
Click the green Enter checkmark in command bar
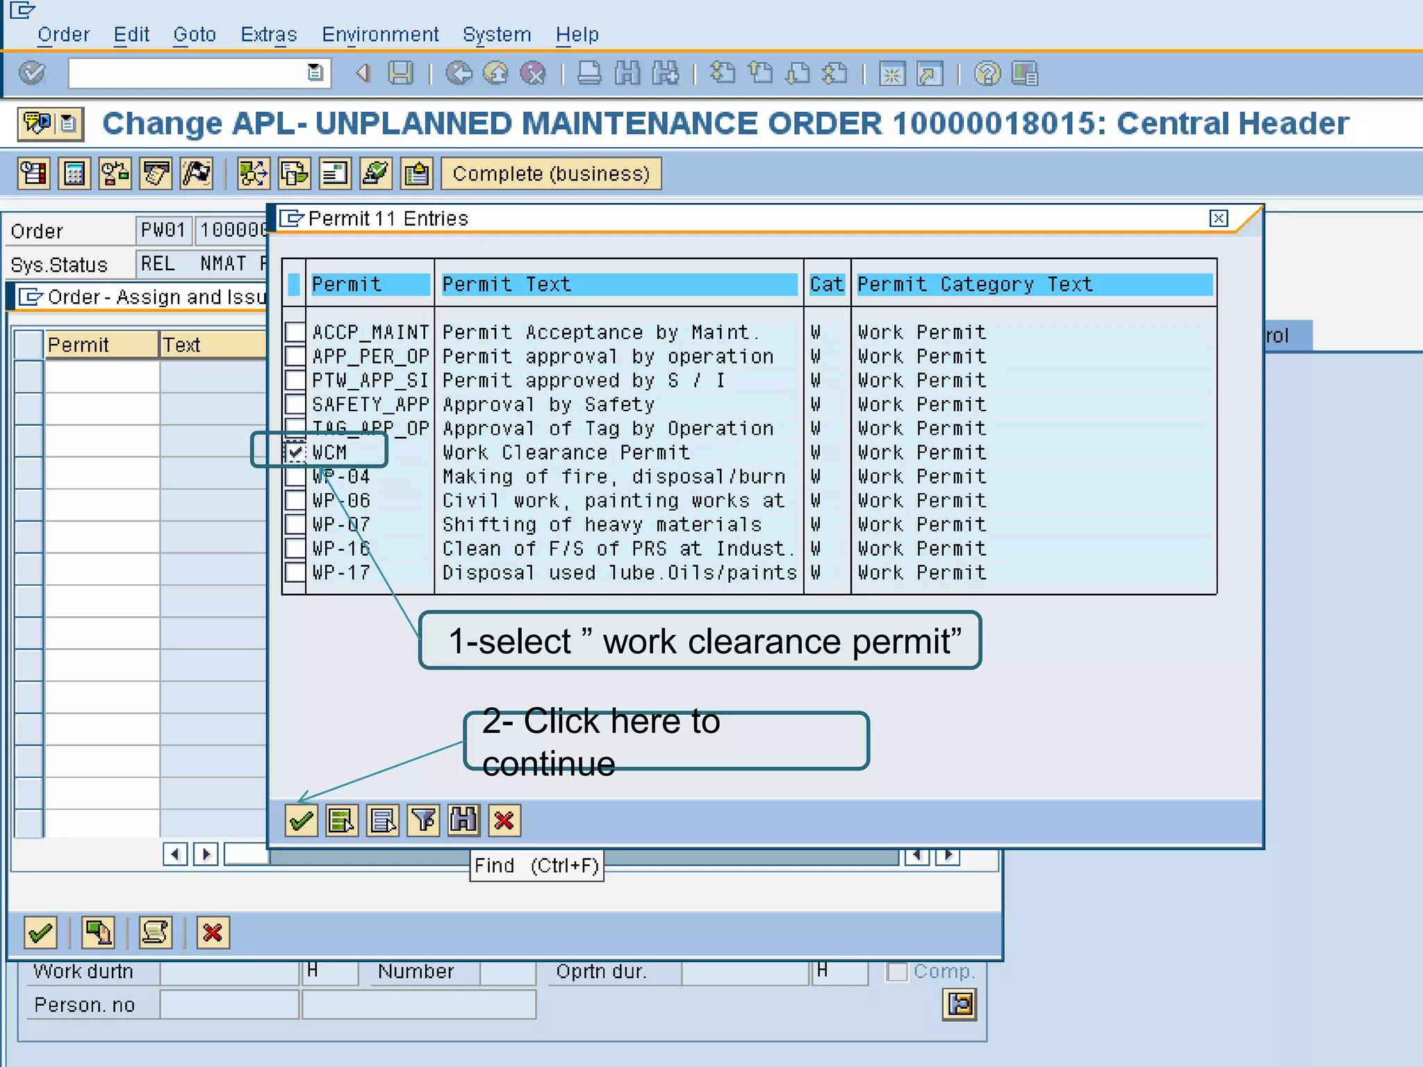(32, 73)
